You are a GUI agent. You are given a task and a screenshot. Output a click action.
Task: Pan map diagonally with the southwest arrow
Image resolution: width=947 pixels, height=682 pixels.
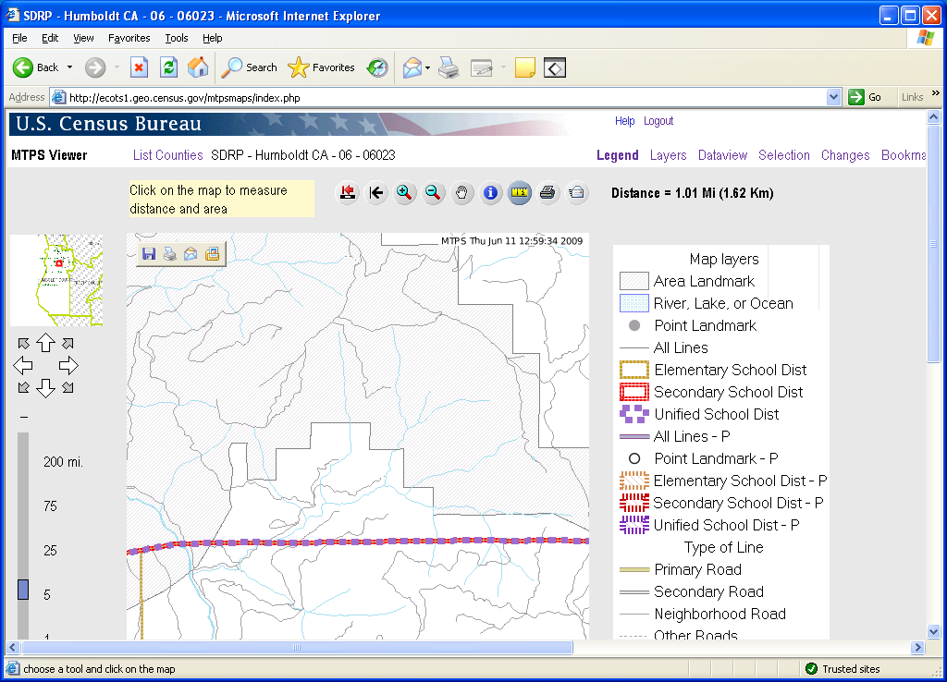[23, 387]
